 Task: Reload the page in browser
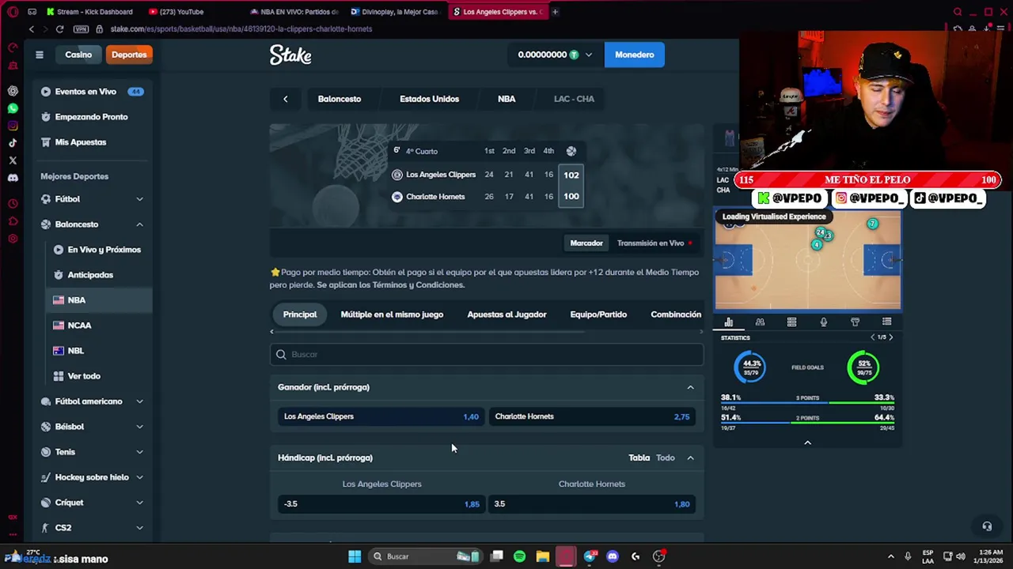click(x=59, y=29)
